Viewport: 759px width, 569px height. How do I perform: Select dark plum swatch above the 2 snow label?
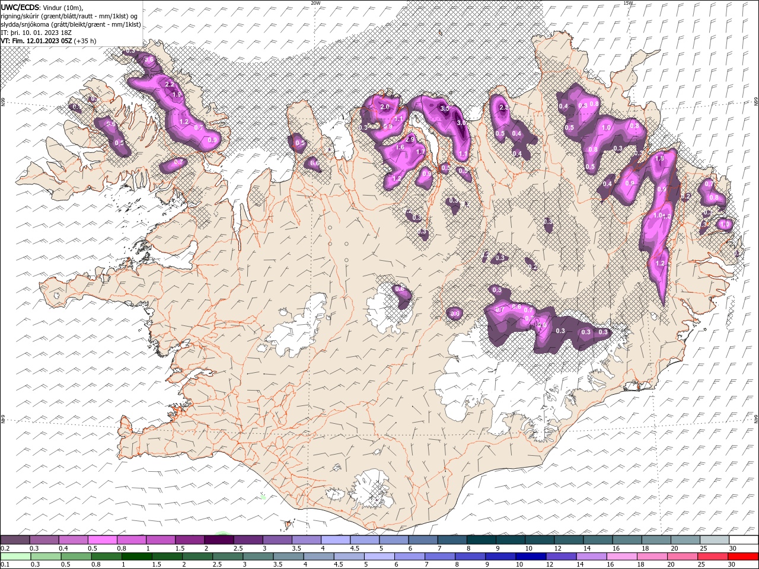point(218,540)
